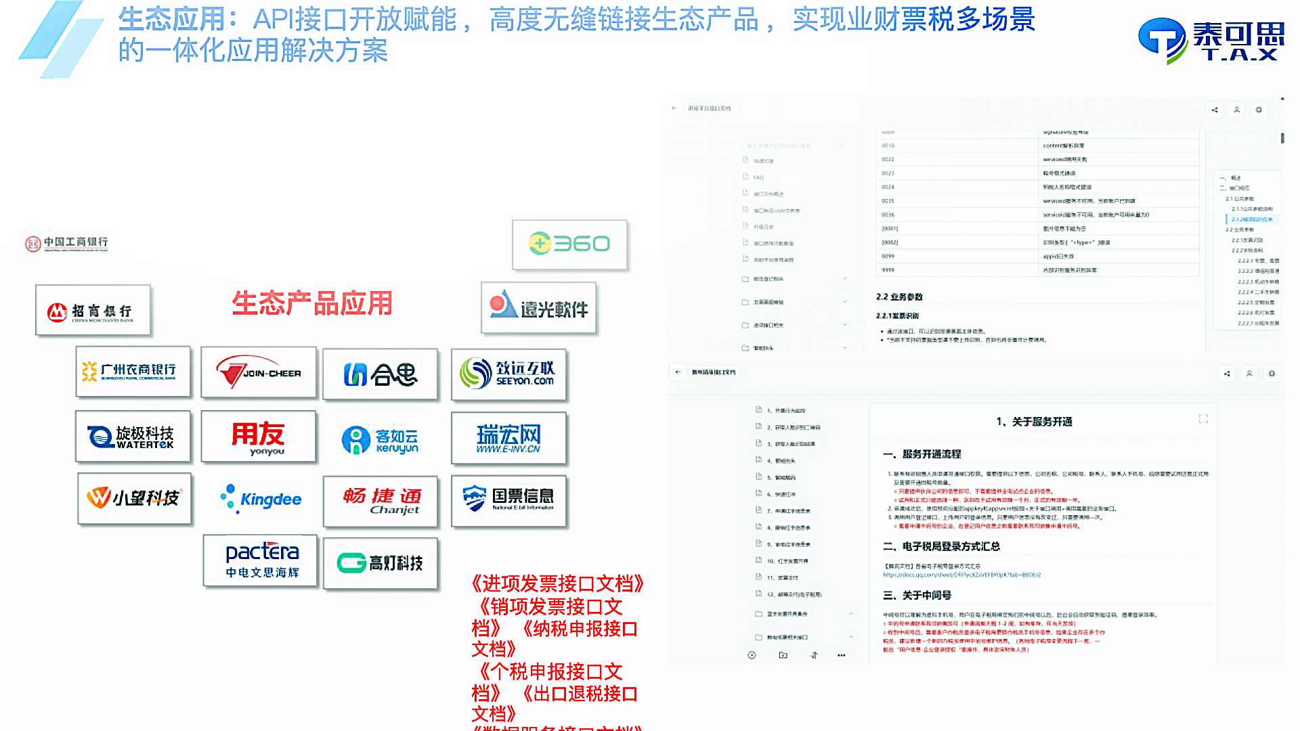This screenshot has height=731, width=1300.
Task: Open the folder view icon in the bottom toolbar
Action: point(783,655)
